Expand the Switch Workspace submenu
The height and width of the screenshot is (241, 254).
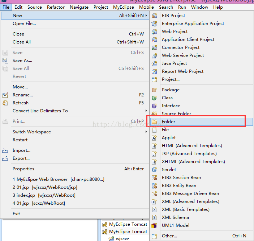[x=80, y=132]
